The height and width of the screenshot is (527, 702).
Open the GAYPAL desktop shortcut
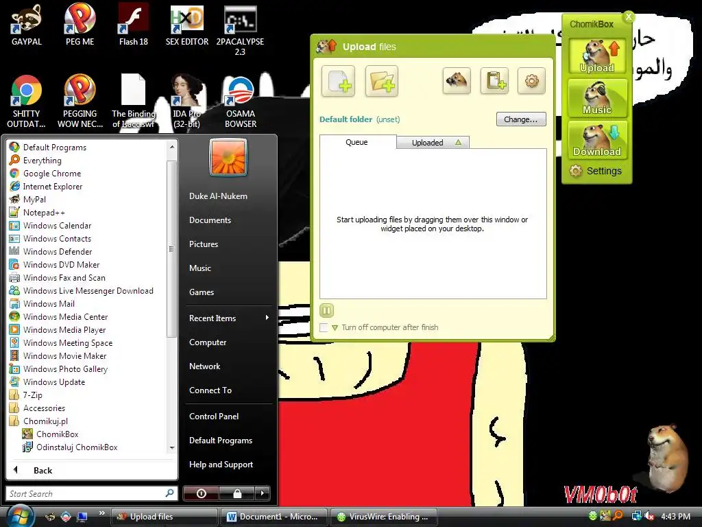tap(27, 25)
